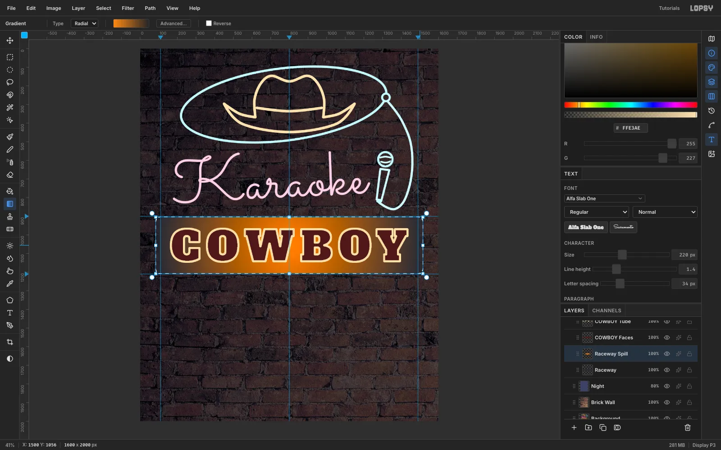Open the History panel icon

(712, 111)
